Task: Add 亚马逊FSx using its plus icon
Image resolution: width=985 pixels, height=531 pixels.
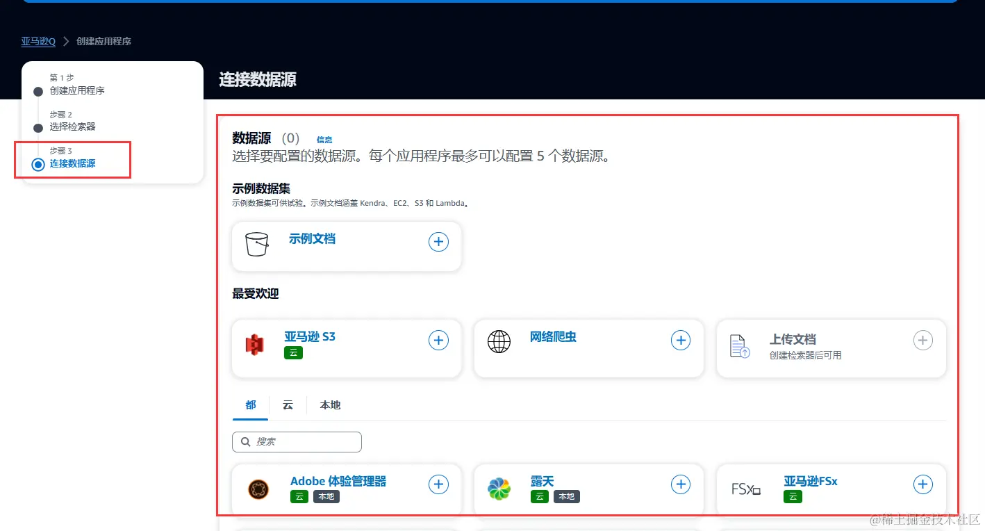Action: pos(922,484)
